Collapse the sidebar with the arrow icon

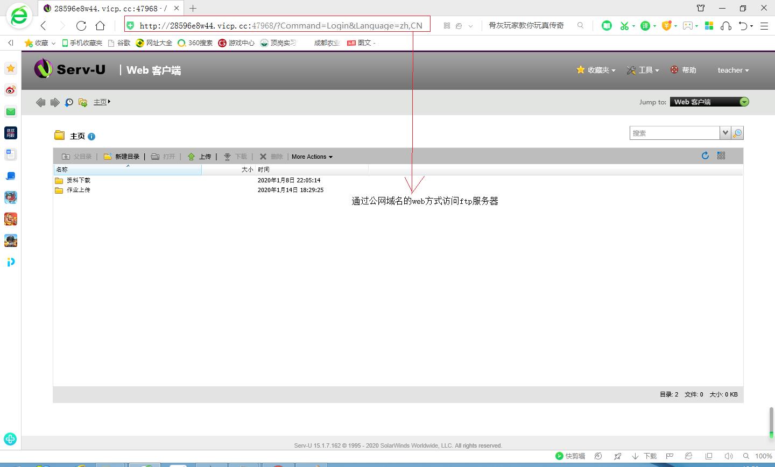click(10, 43)
